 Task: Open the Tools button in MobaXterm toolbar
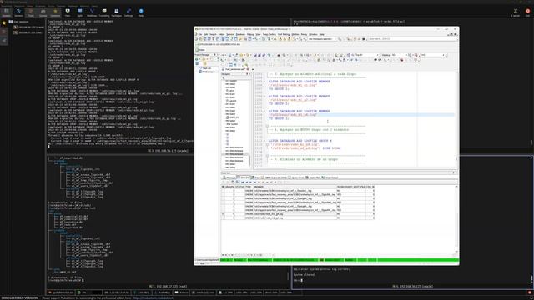[31, 12]
